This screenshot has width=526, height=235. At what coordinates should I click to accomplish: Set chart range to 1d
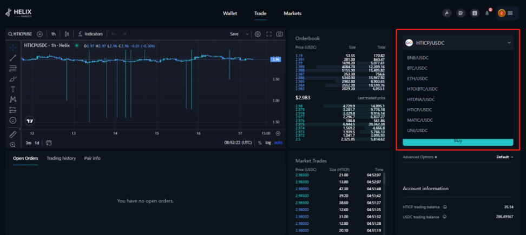click(37, 143)
